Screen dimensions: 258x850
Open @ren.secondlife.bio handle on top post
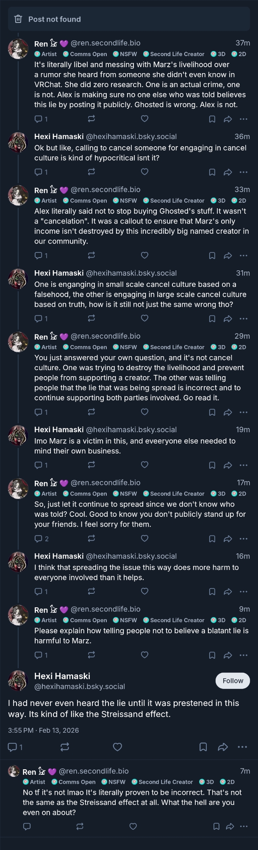pos(105,43)
